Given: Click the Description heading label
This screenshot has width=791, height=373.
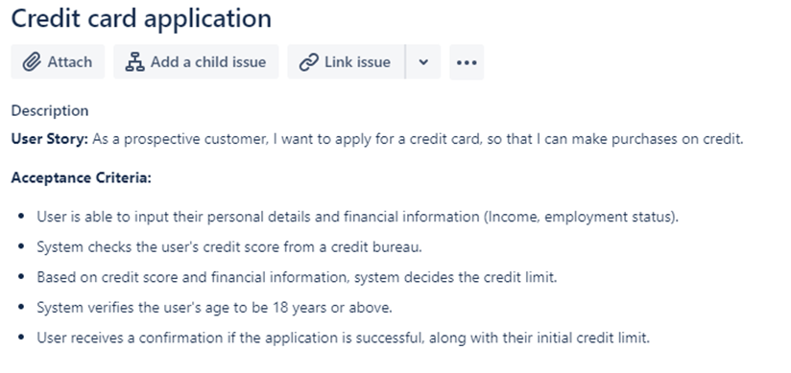Looking at the screenshot, I should (x=50, y=111).
